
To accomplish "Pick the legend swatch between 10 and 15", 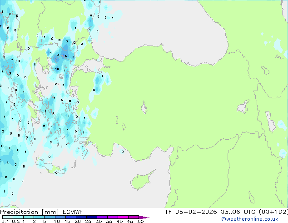I will (60, 217).
